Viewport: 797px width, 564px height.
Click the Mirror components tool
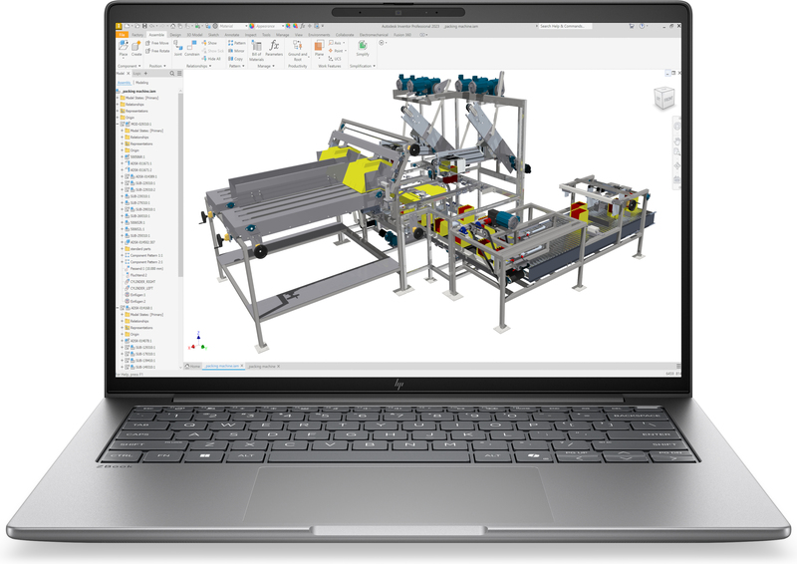click(x=236, y=51)
